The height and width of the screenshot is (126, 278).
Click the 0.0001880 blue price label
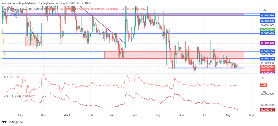point(267,21)
